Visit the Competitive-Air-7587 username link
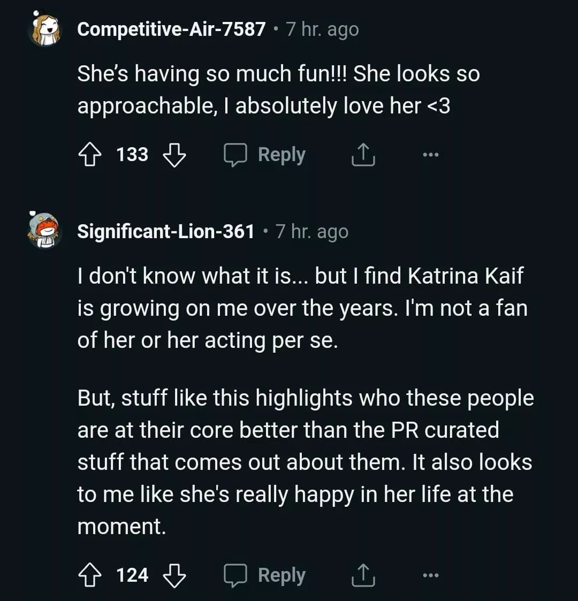Screen dimensions: 578x601 point(171,29)
